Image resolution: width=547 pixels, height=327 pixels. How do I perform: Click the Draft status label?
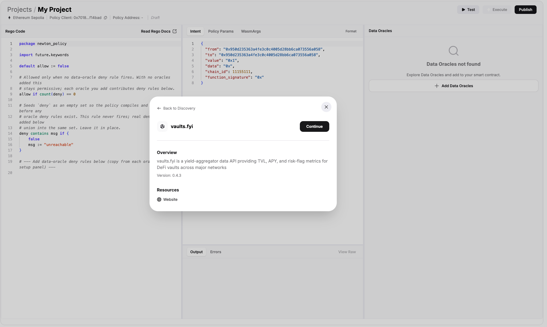point(155,18)
